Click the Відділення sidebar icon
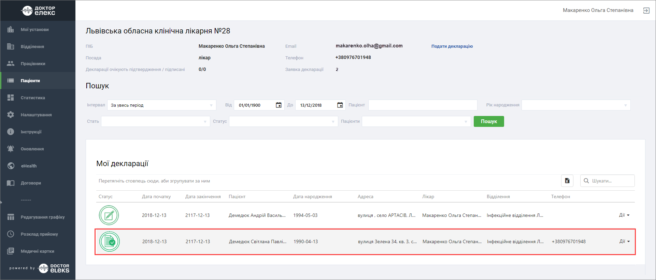This screenshot has width=656, height=280. (x=11, y=46)
